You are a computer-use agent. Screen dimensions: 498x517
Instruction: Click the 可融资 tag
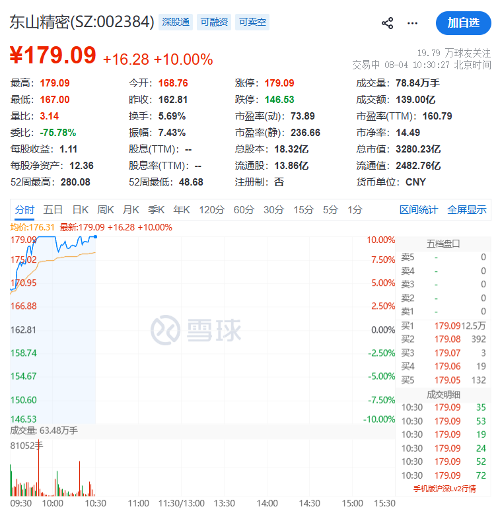pyautogui.click(x=214, y=22)
